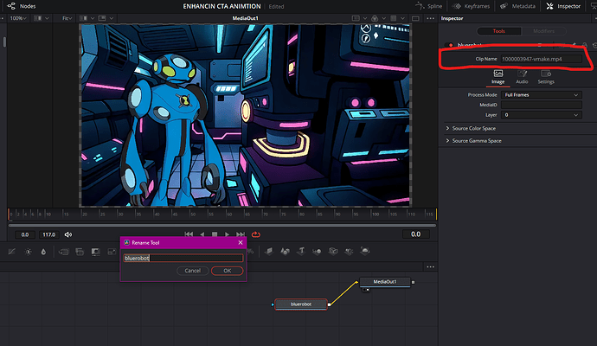Open the Keyframes panel
This screenshot has width=597, height=346.
[x=471, y=6]
